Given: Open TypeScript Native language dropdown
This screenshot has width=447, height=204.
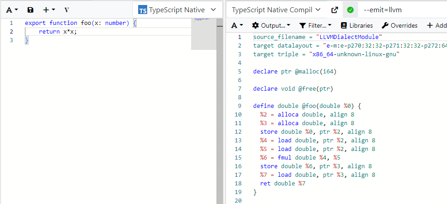Looking at the screenshot, I should [x=178, y=10].
